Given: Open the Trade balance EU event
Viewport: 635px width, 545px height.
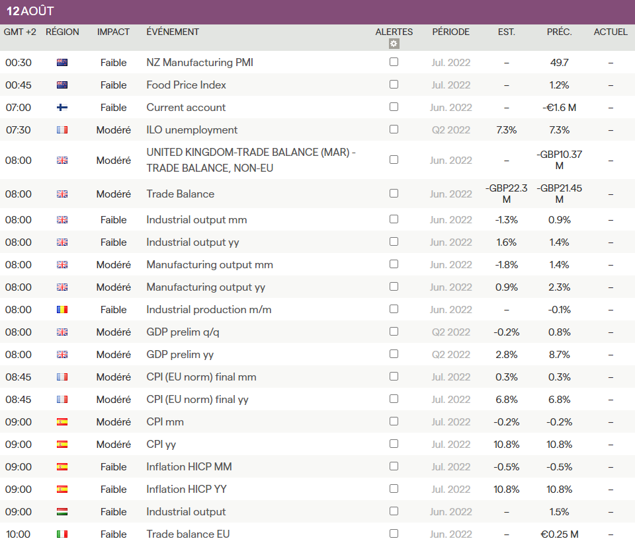Looking at the screenshot, I should (188, 534).
